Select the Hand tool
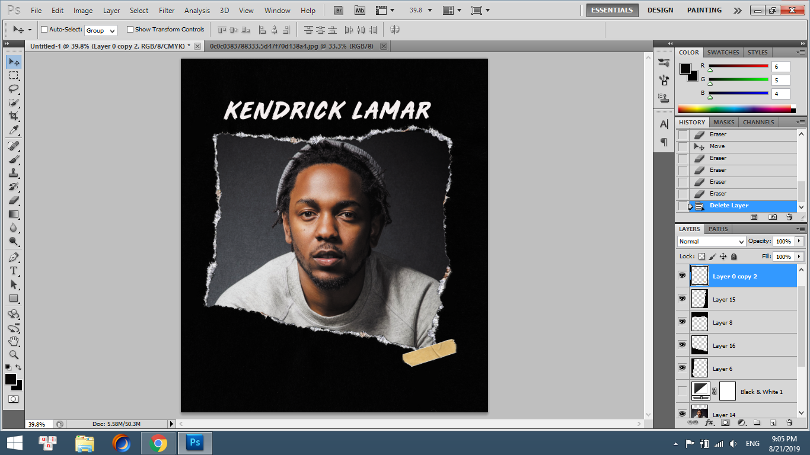 point(14,341)
